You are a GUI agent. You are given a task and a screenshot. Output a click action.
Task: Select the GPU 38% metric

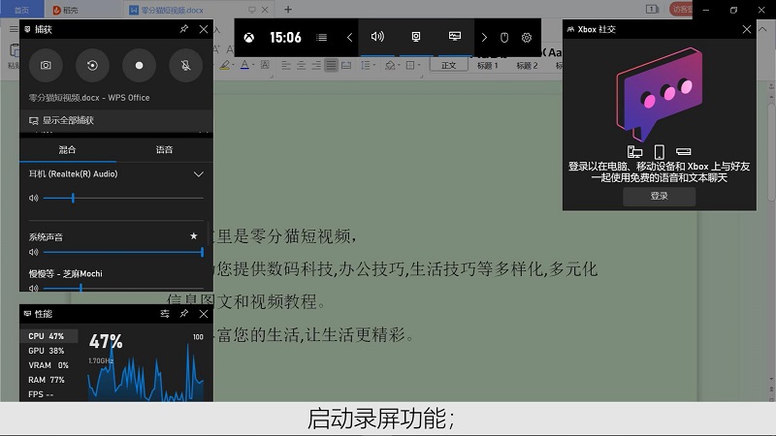[x=48, y=351]
